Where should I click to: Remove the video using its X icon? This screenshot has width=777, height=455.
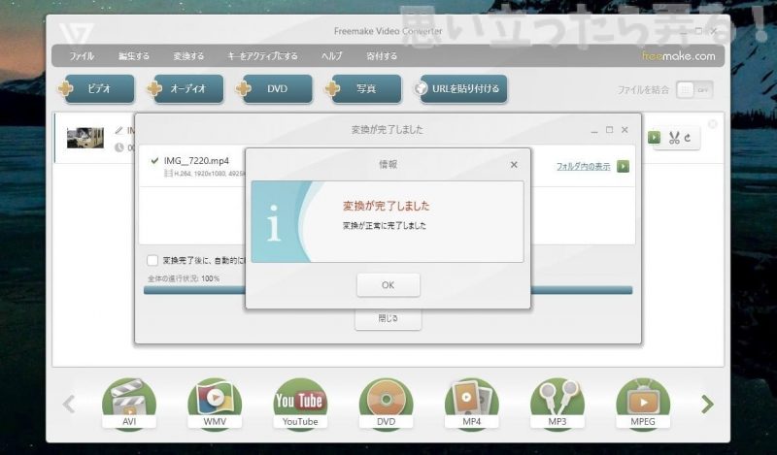pos(713,124)
